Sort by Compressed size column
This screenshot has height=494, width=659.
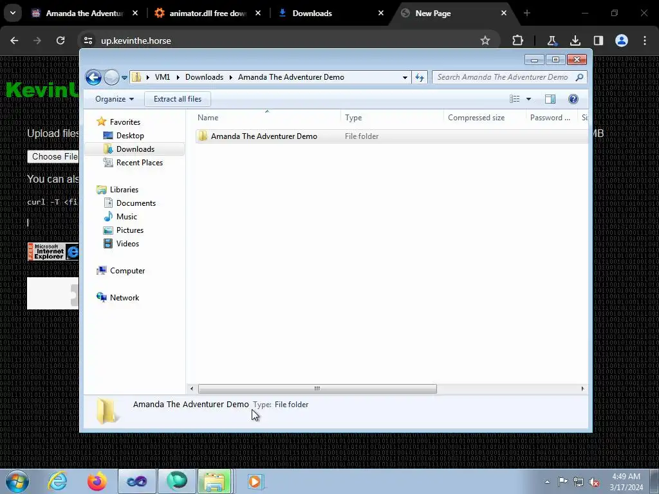click(485, 118)
